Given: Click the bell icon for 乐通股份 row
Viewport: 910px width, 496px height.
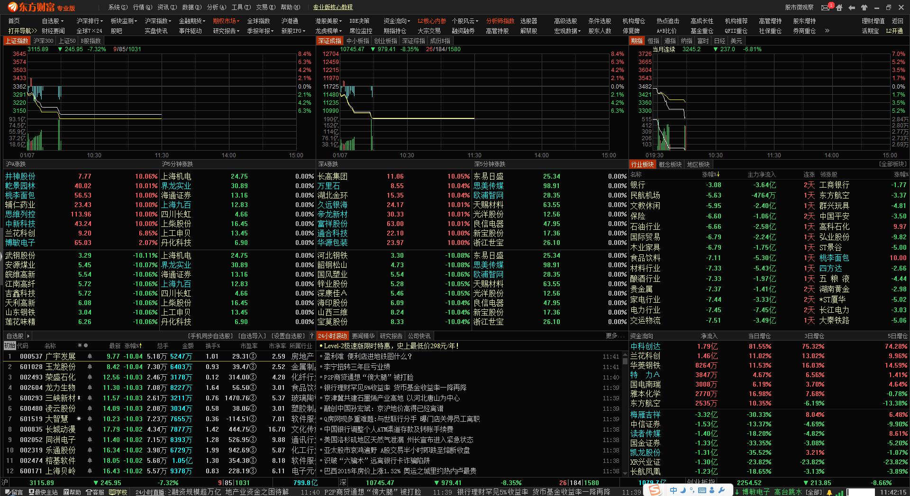Looking at the screenshot, I should (x=90, y=450).
